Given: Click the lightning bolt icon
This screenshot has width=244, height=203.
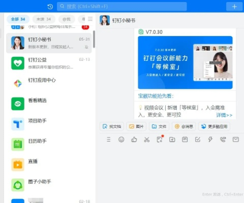Looking at the screenshot, I should point(210,139).
